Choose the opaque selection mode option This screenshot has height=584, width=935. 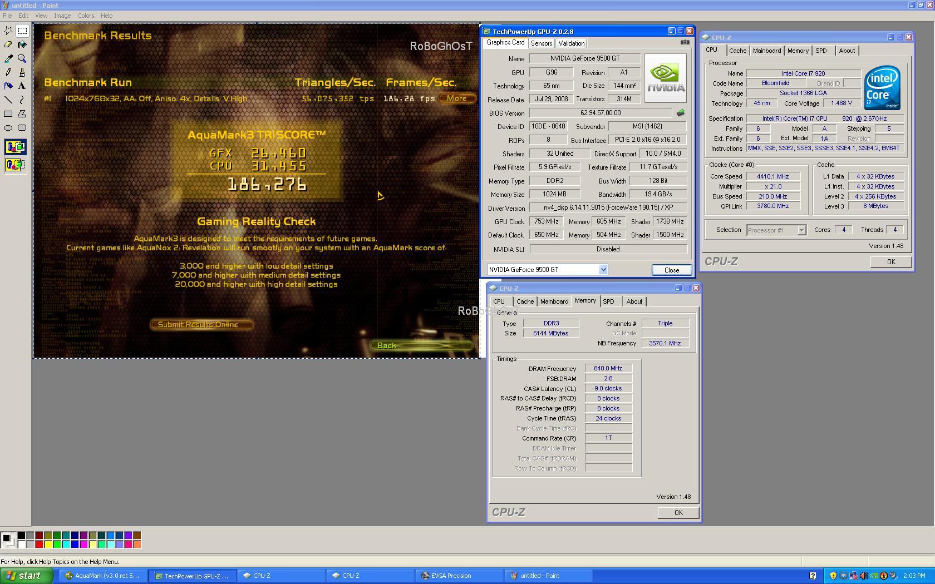click(15, 147)
